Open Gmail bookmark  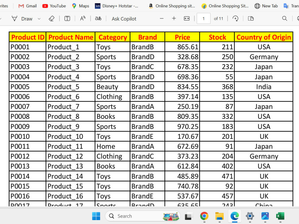click(28, 6)
